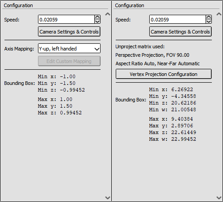Increase Speed value in left panel
The image size is (223, 202).
pos(97,17)
